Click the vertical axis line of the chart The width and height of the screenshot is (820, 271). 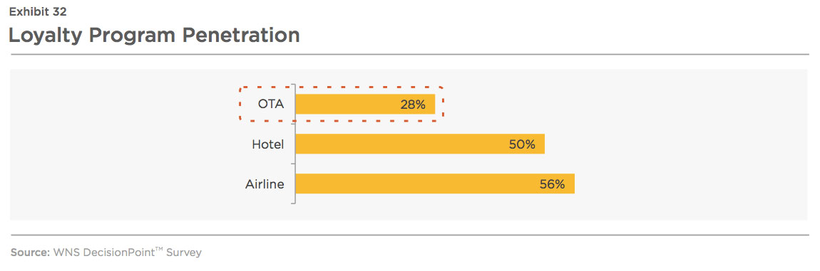295,144
